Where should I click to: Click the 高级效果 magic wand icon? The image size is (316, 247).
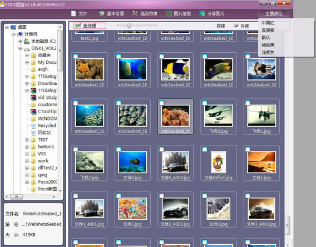tap(135, 13)
